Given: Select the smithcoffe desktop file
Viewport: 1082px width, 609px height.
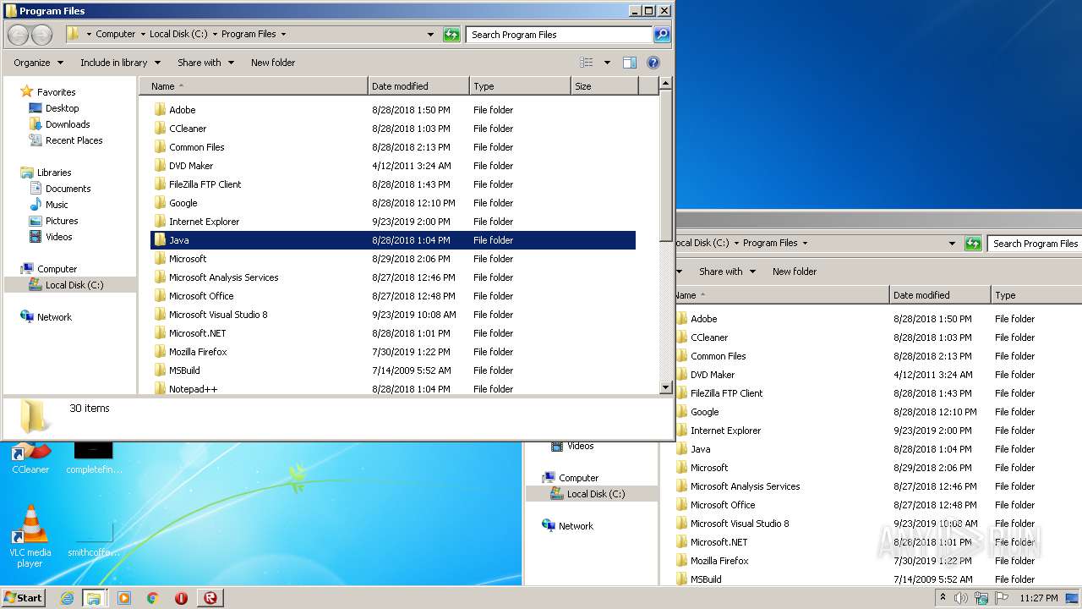Looking at the screenshot, I should [93, 538].
